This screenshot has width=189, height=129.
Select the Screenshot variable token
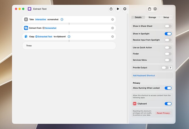tap(49, 28)
